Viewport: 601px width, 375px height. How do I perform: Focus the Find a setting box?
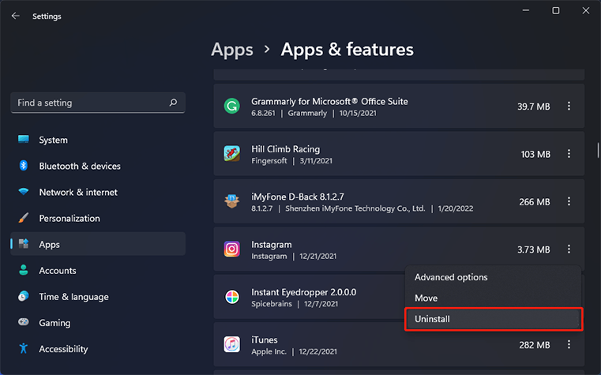pyautogui.click(x=98, y=103)
